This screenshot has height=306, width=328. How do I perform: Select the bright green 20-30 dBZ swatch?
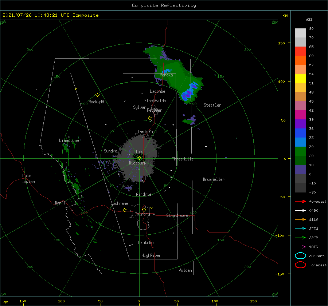coord(300,151)
